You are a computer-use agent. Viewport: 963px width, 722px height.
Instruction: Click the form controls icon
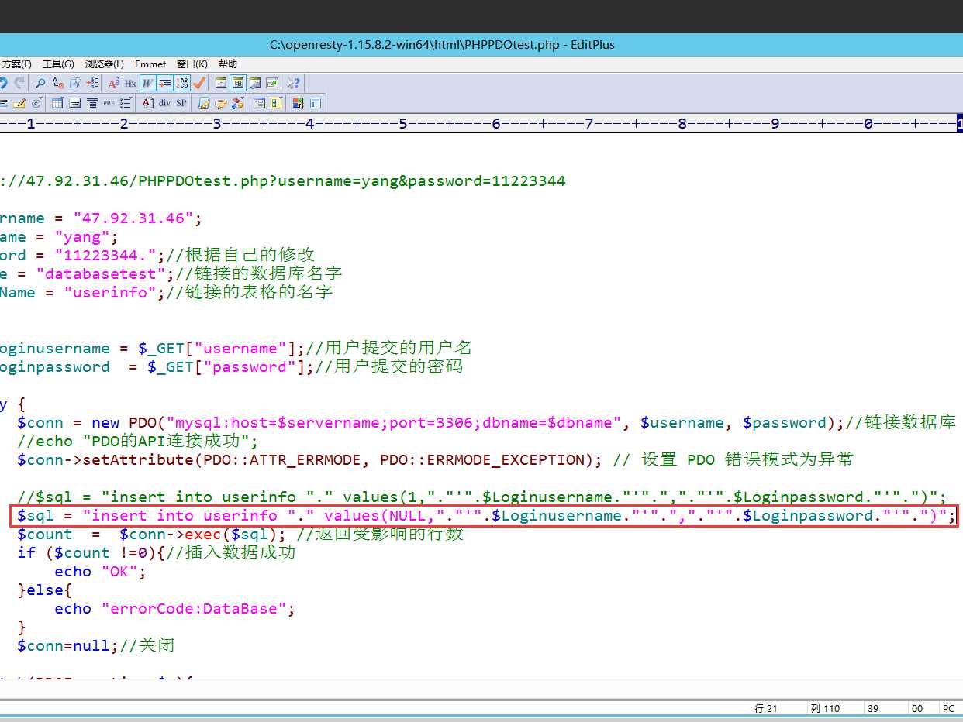(x=259, y=103)
